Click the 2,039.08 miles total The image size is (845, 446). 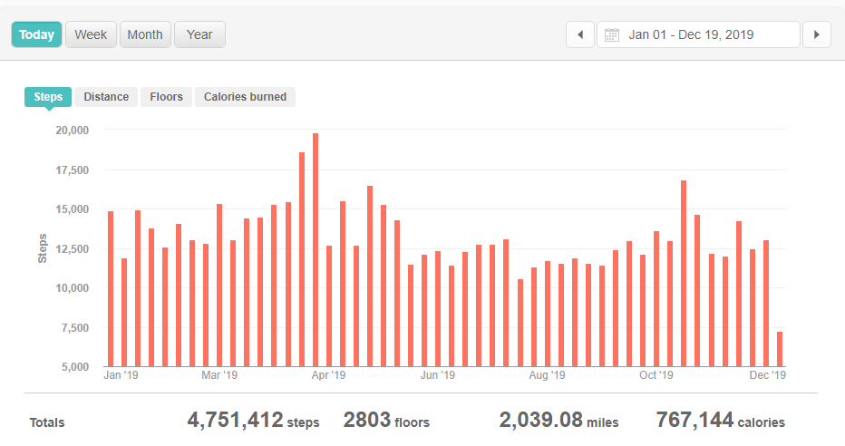click(558, 421)
